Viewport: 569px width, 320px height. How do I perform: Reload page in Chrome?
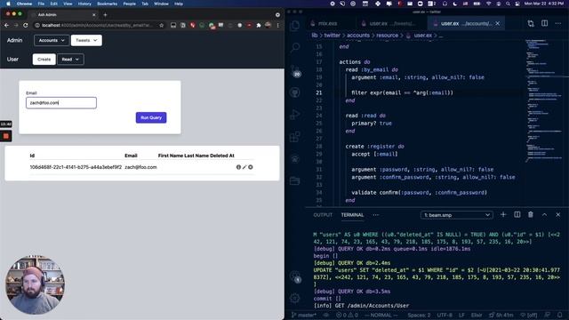26,25
